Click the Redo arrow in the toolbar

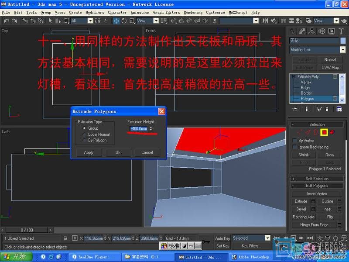click(14, 21)
